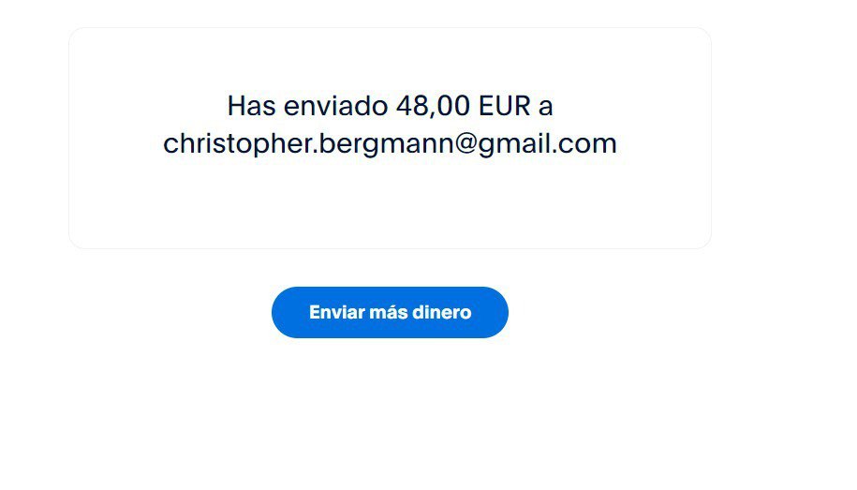
Task: Click empty space inside the confirmation card
Action: click(x=390, y=208)
